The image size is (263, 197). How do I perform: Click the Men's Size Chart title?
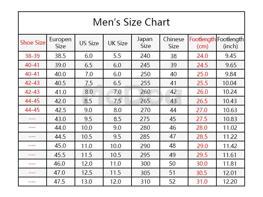(131, 22)
